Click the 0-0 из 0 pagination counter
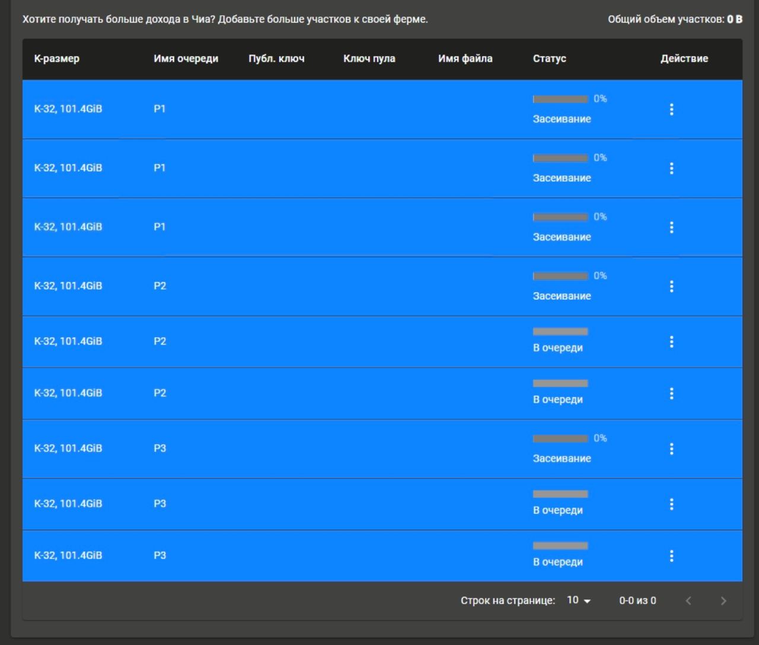 tap(638, 601)
